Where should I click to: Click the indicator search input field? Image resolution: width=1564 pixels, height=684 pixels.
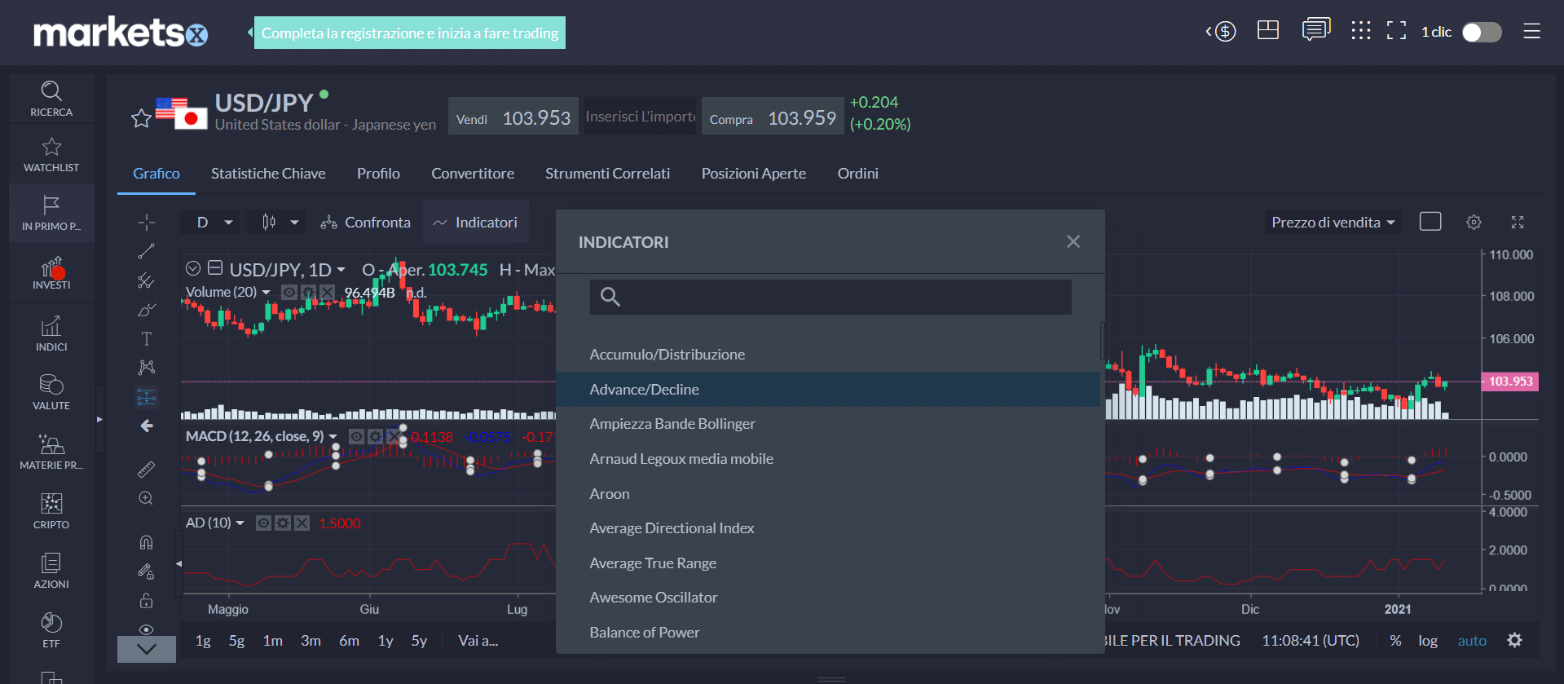pos(830,297)
